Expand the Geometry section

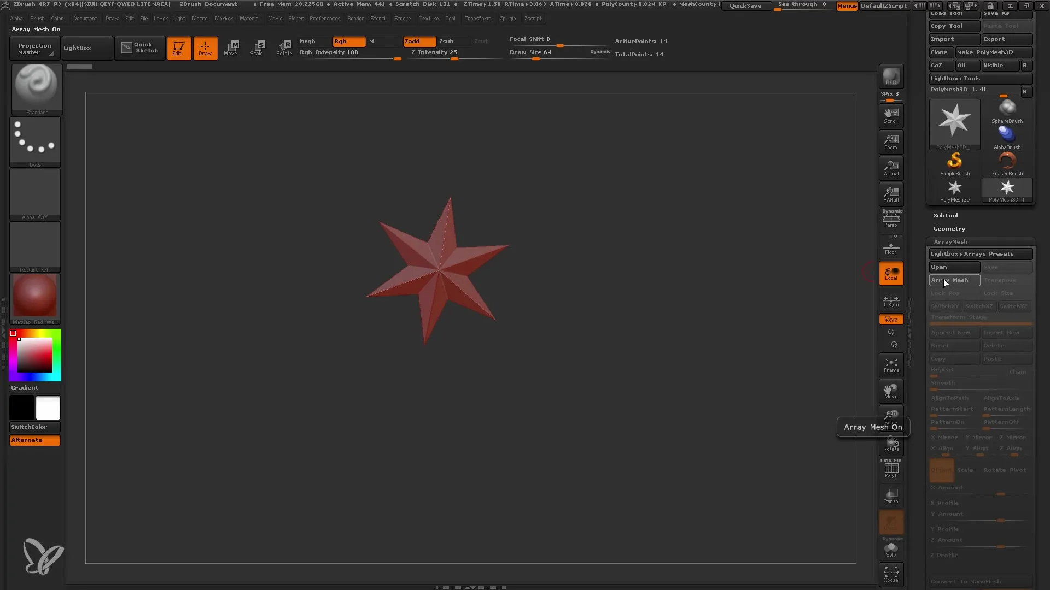(x=949, y=228)
